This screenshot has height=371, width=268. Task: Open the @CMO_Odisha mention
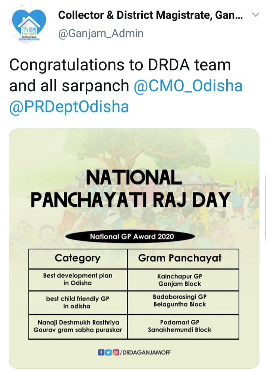pos(188,86)
